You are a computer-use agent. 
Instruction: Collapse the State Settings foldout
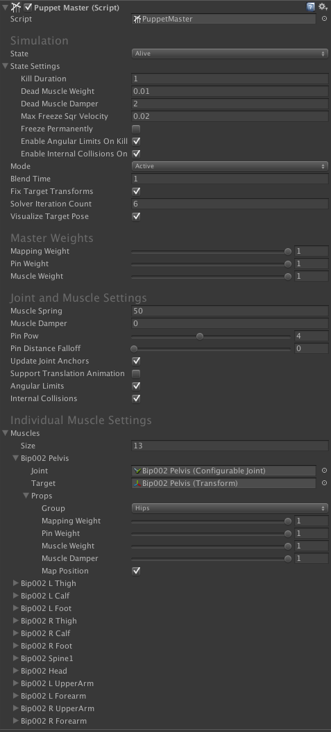(6, 66)
